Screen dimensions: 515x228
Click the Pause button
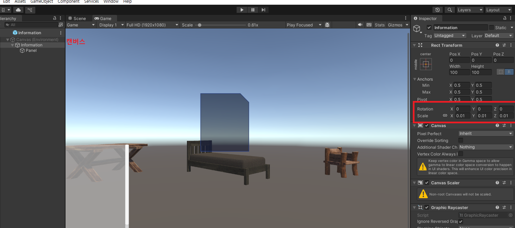253,10
